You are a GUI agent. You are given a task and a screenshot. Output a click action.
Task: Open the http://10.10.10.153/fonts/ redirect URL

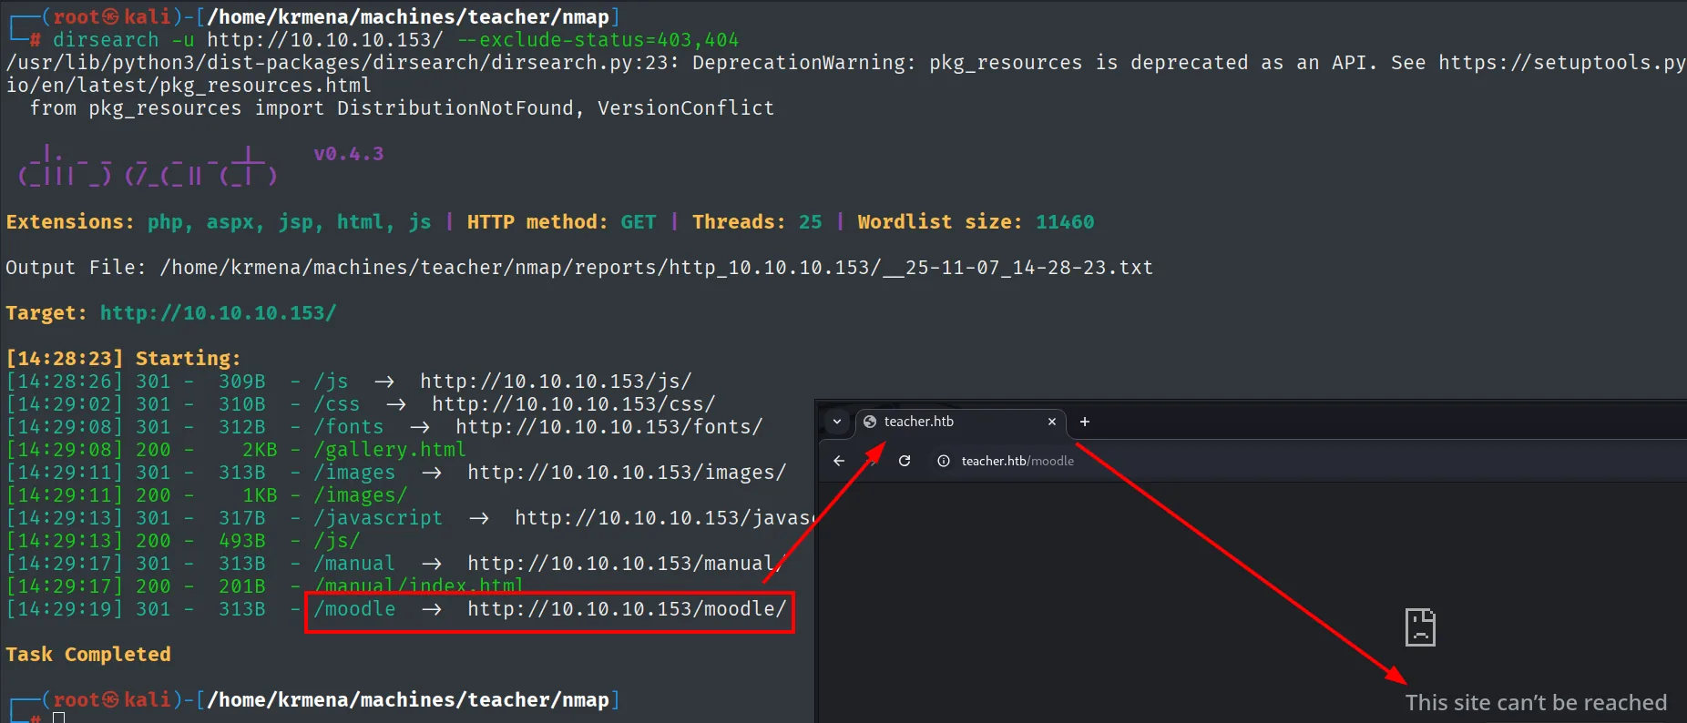(609, 427)
